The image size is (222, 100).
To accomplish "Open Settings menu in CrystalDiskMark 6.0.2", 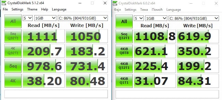I will point(130,10).
